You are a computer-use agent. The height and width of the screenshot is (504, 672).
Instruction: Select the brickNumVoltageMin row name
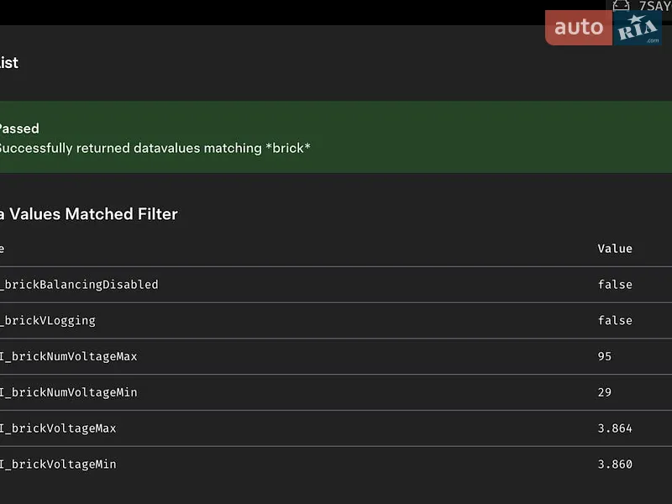(x=69, y=392)
